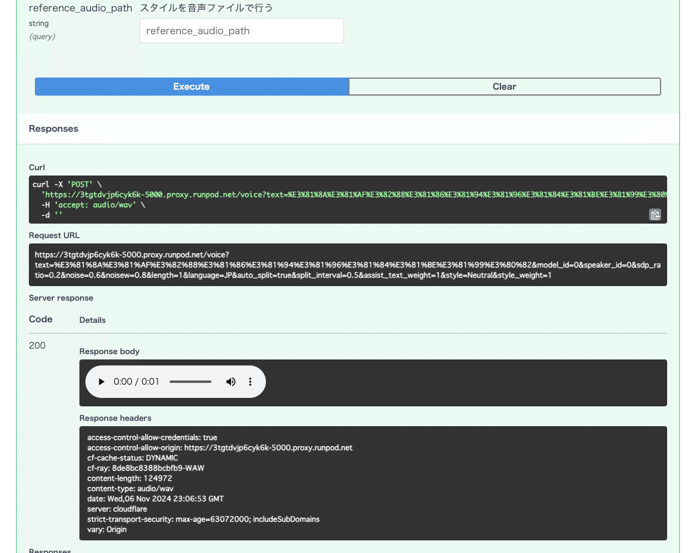Select the request URL text block
The width and height of the screenshot is (693, 553).
348,265
